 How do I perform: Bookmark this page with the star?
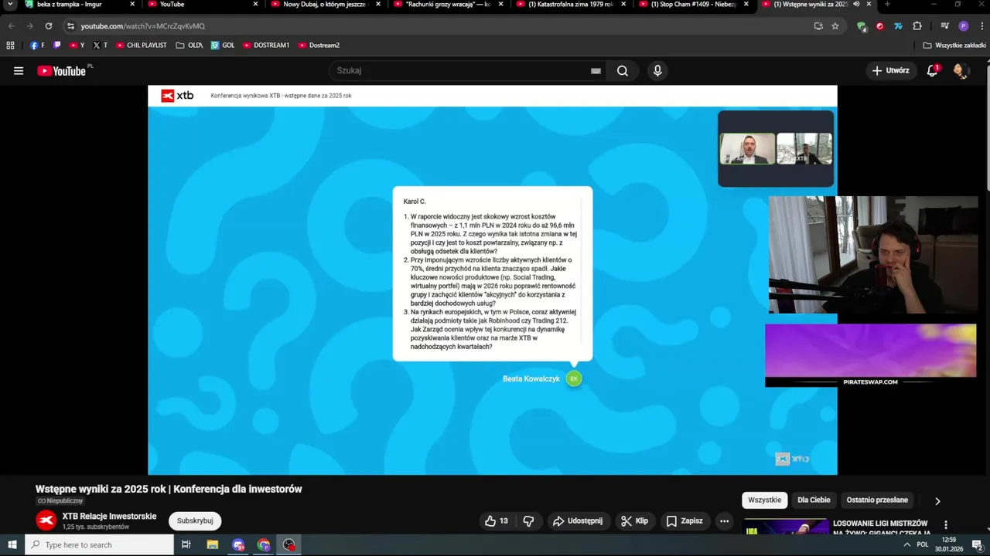click(x=835, y=26)
